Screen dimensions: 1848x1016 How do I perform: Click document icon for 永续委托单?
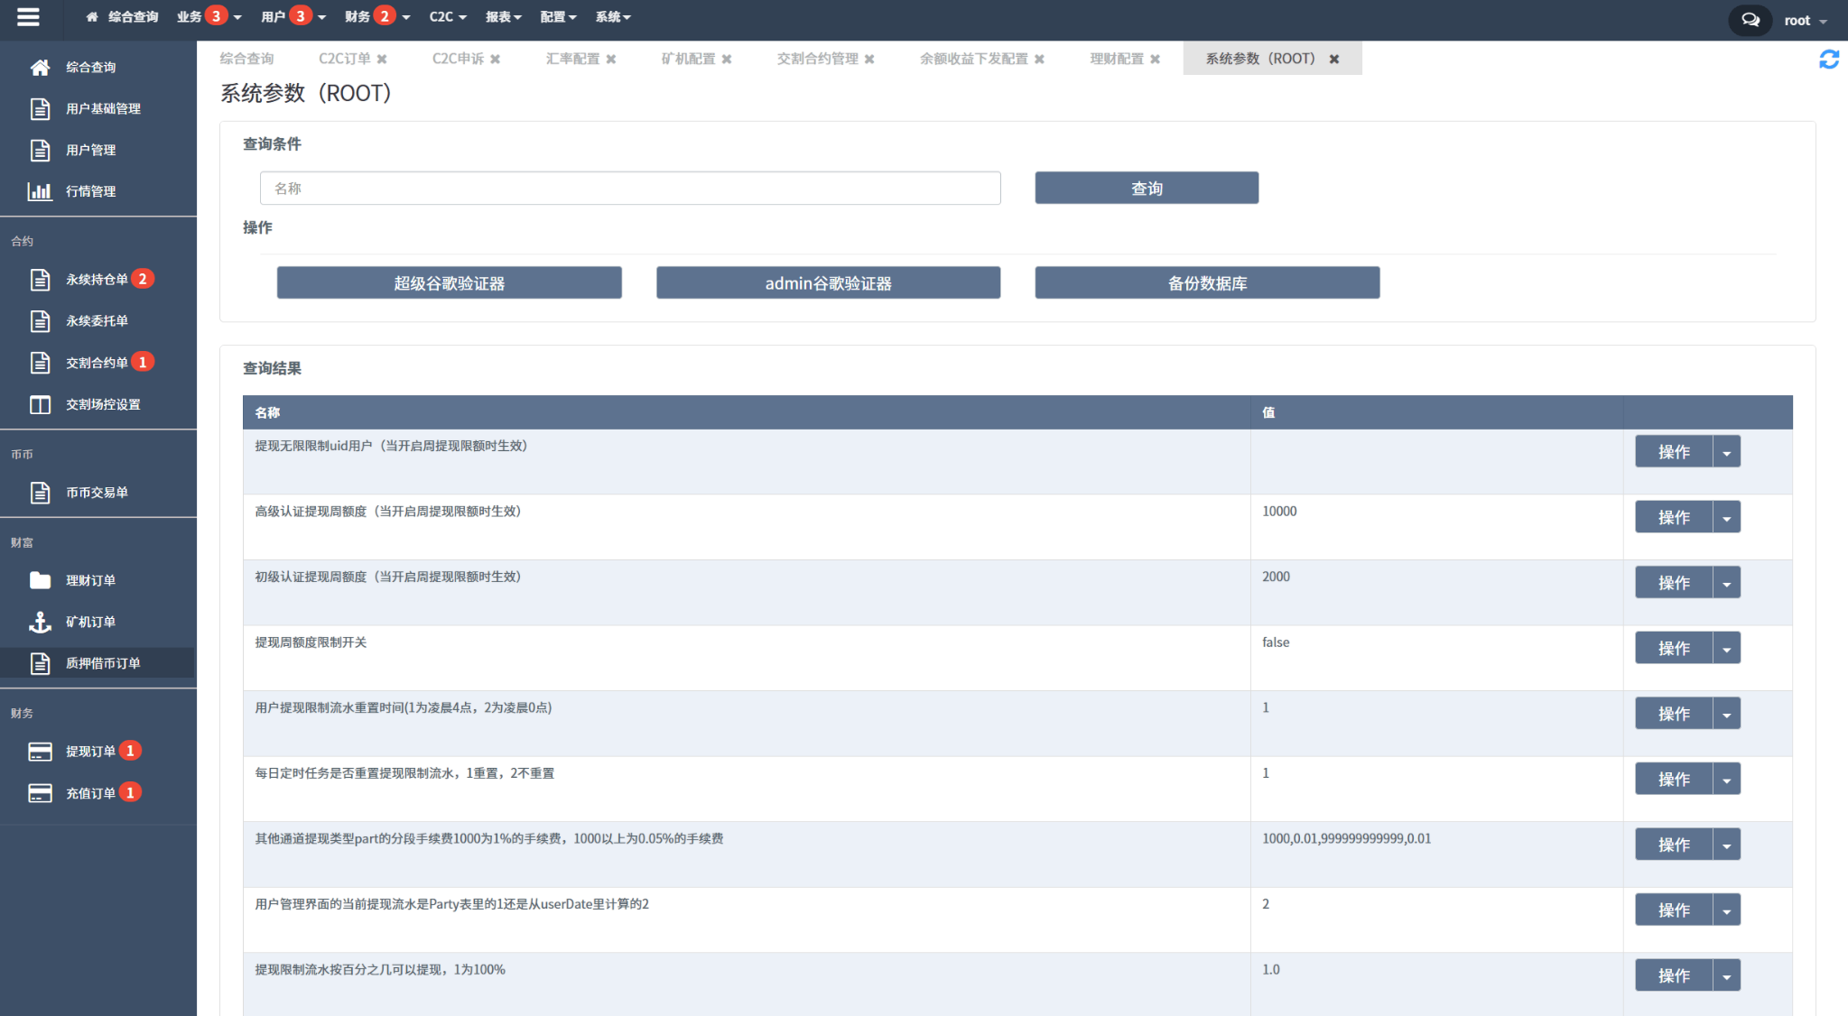pos(40,321)
